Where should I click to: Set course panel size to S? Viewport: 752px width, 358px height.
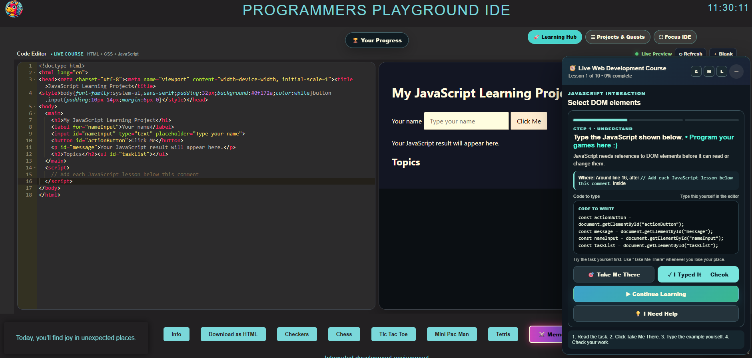pos(696,72)
